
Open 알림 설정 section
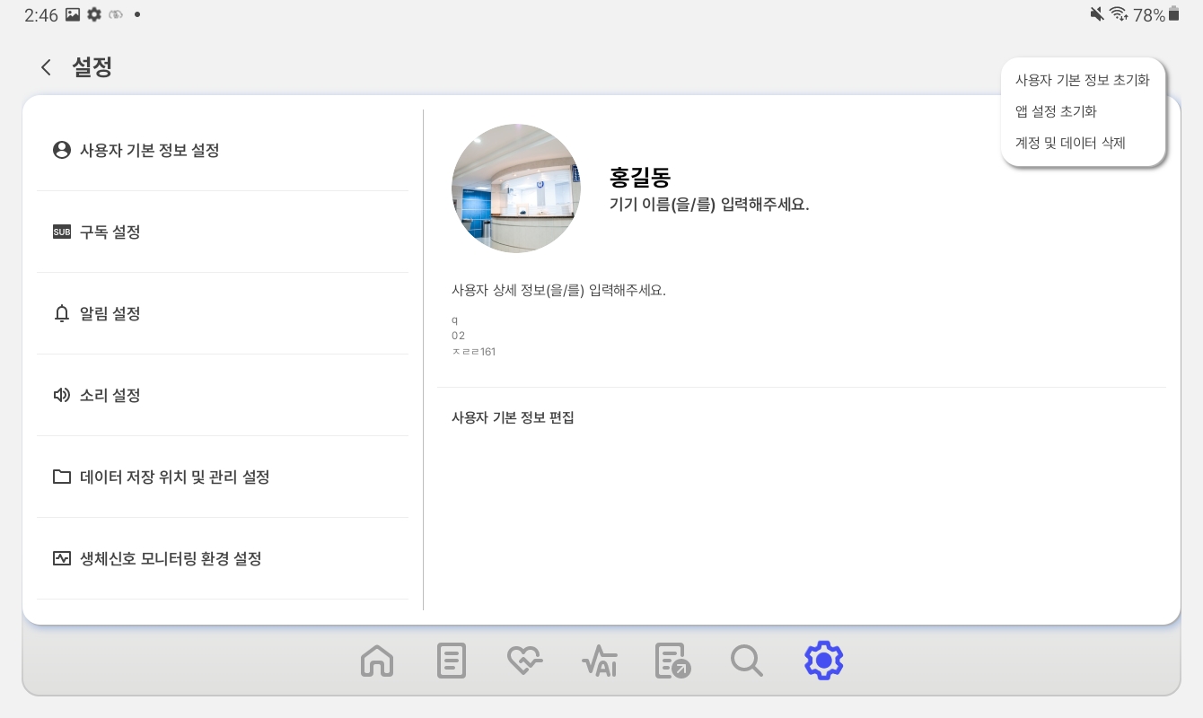coord(223,313)
